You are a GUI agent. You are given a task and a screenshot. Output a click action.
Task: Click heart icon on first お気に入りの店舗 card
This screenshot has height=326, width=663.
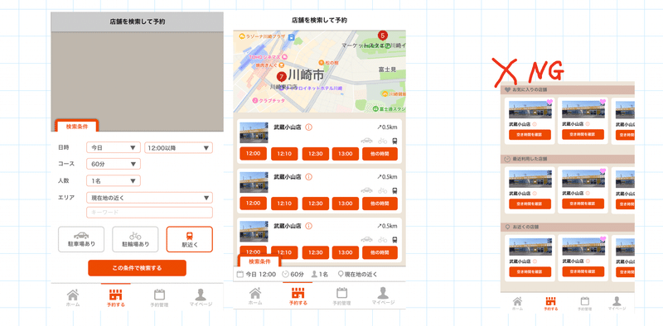549,102
